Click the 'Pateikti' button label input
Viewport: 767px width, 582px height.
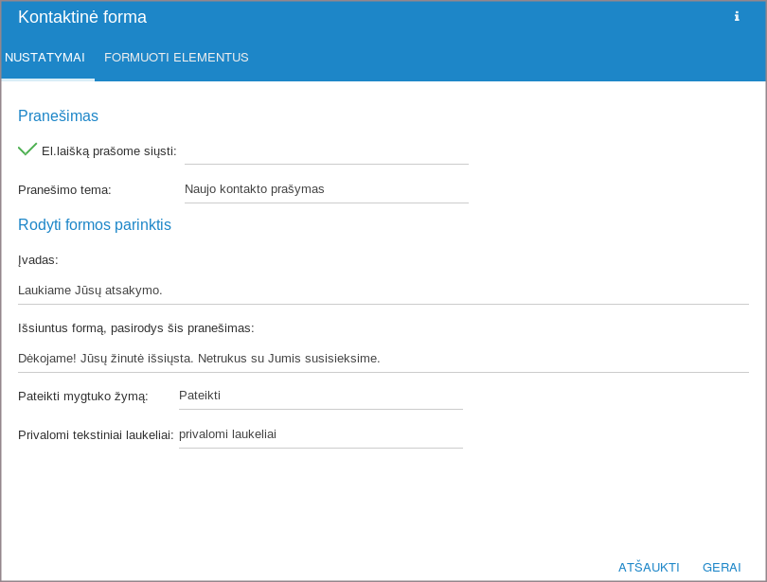coord(320,396)
